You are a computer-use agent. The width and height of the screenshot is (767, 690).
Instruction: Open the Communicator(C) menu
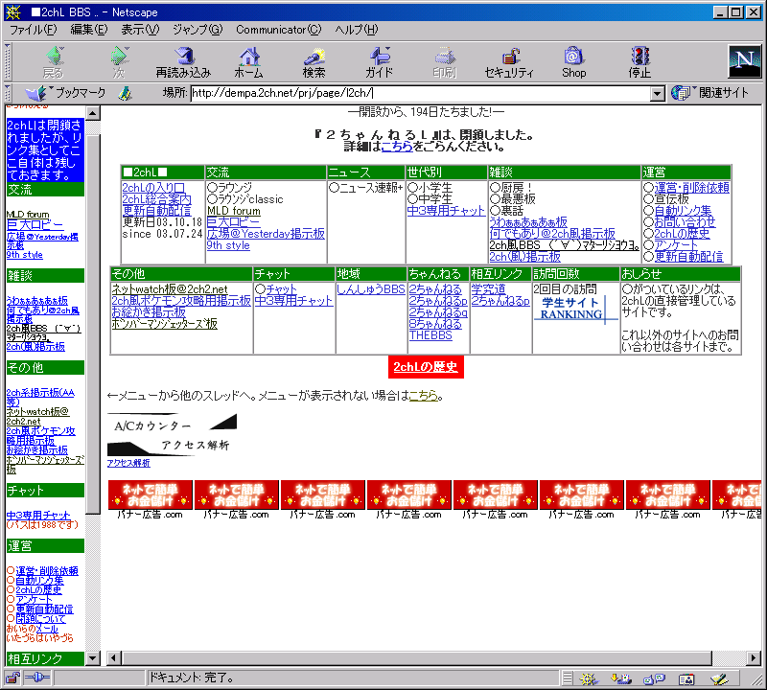pos(278,30)
